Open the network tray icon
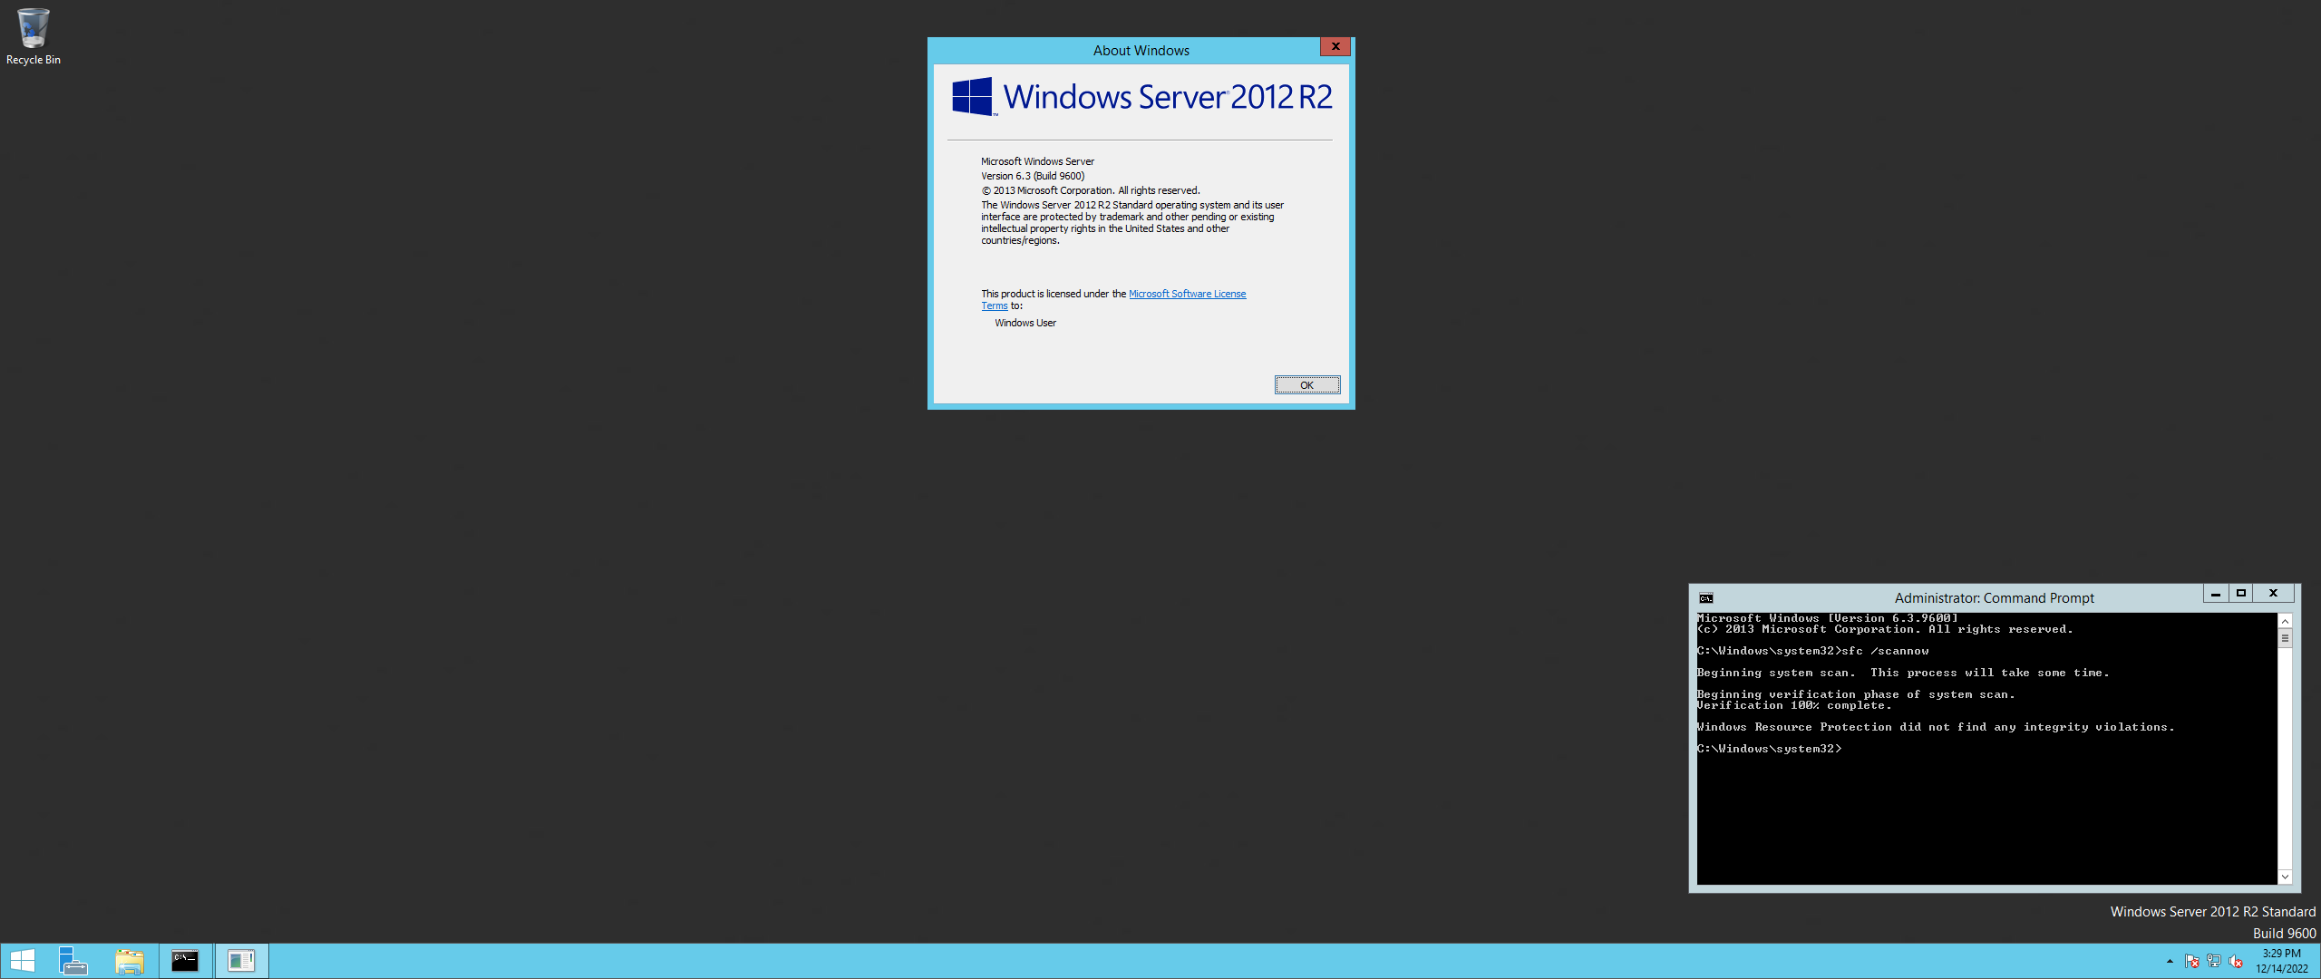This screenshot has width=2321, height=979. coord(2214,961)
